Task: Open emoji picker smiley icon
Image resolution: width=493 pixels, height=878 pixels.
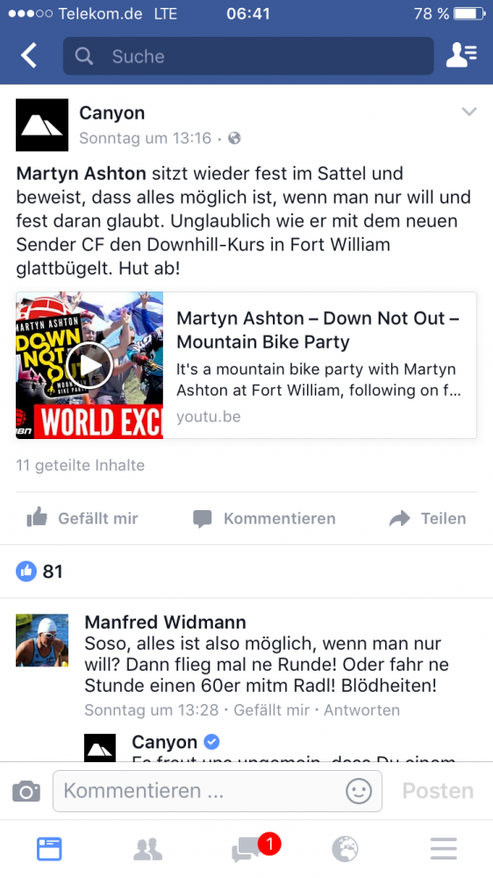Action: click(359, 791)
